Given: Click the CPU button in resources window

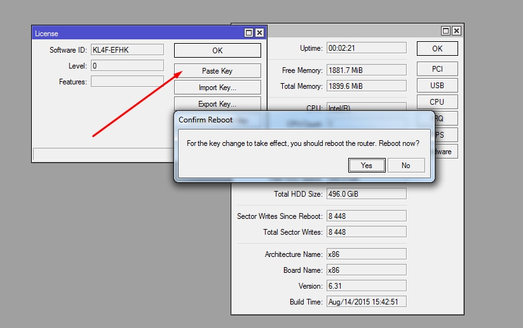Looking at the screenshot, I should [x=437, y=102].
